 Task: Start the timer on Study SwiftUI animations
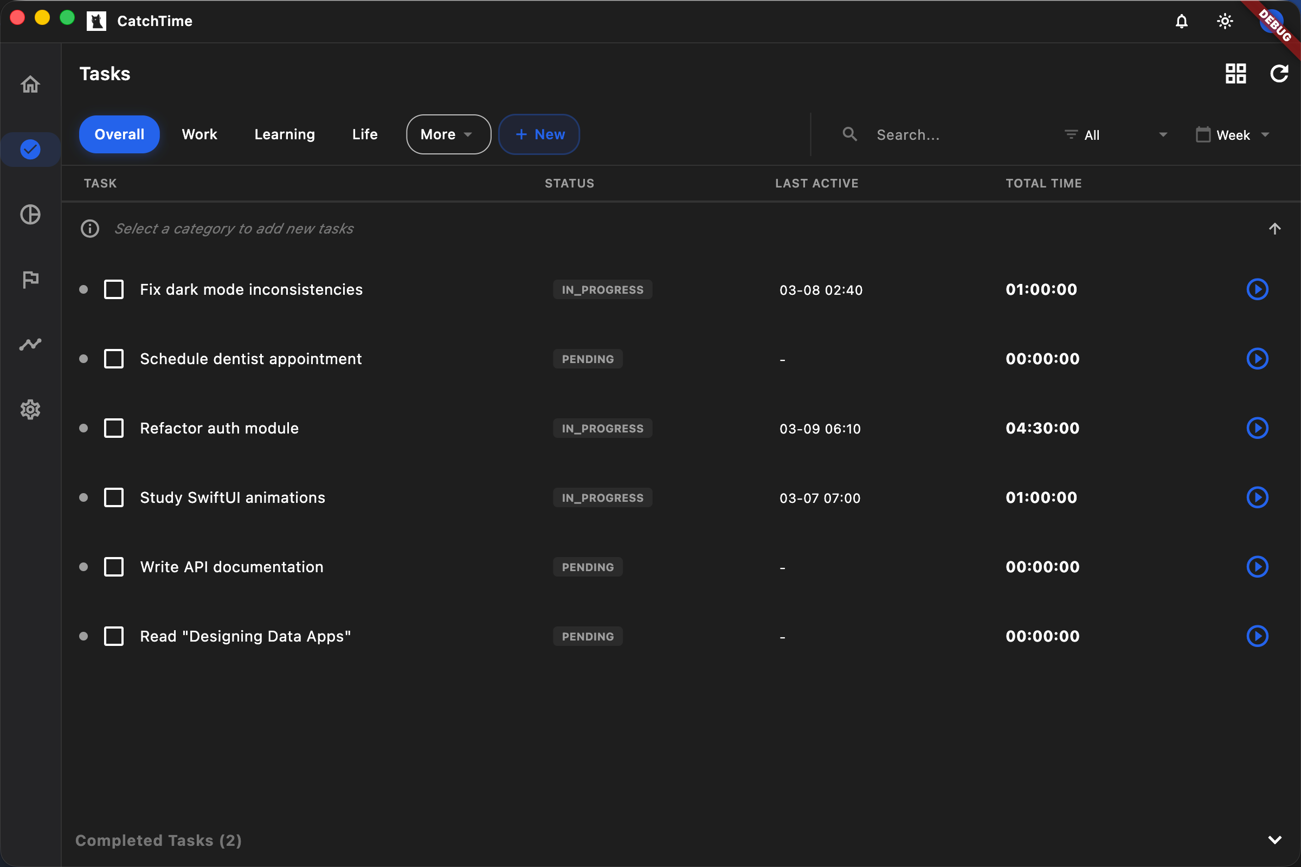[1257, 497]
